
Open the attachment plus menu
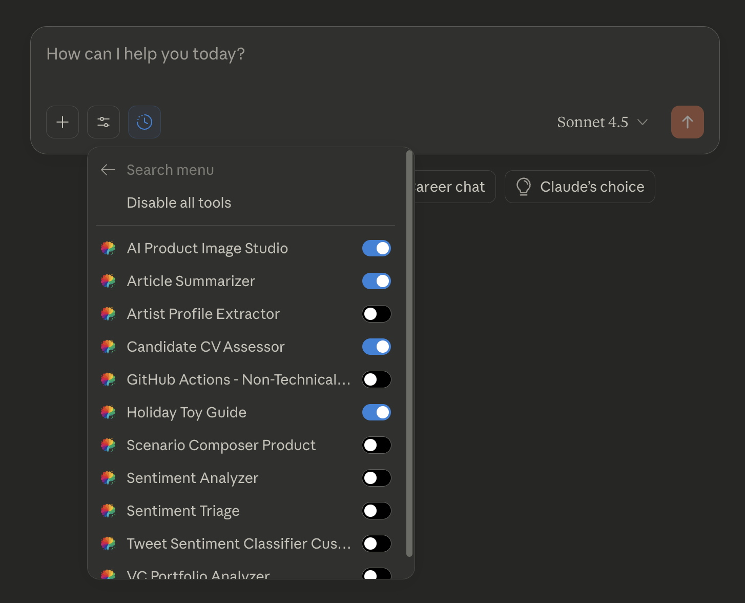pyautogui.click(x=62, y=122)
